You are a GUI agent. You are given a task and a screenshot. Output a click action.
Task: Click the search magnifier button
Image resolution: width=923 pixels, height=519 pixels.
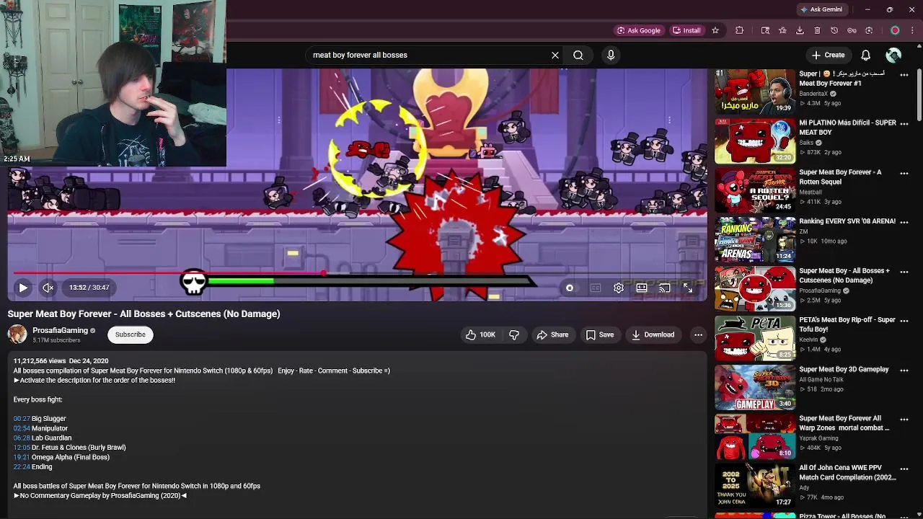[578, 55]
